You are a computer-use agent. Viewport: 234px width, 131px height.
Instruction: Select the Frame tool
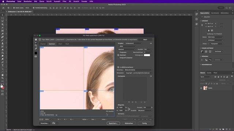pos(3,31)
